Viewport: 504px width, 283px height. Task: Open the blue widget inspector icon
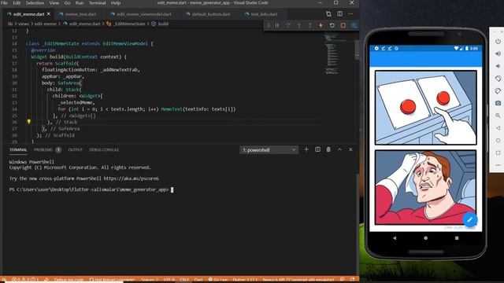tap(354, 25)
